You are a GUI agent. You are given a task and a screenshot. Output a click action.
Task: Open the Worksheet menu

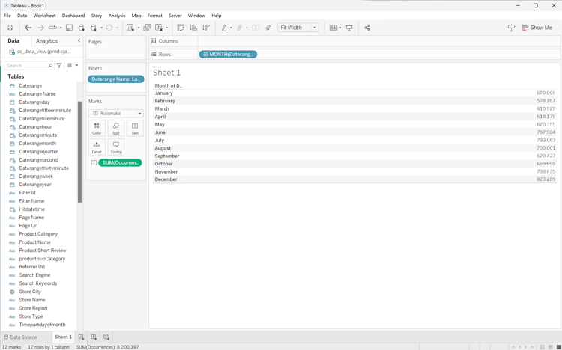[44, 16]
